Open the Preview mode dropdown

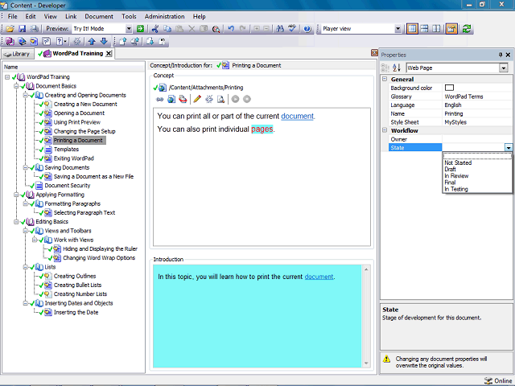point(129,29)
